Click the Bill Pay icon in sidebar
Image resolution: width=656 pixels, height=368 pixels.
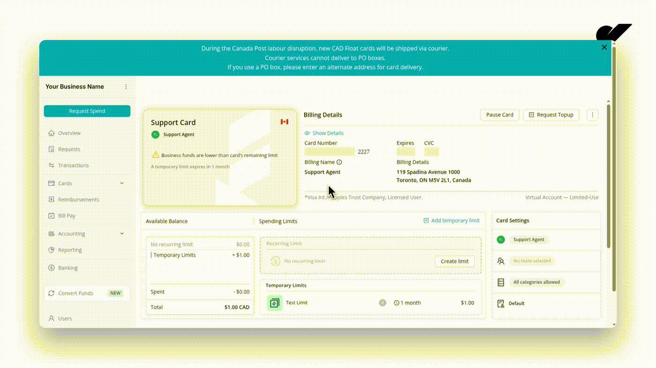click(52, 216)
